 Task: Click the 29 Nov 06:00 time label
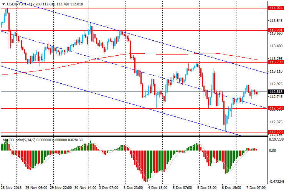(x=36, y=187)
